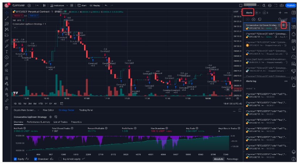
Task: Edit the Consecutive Up/Down Strategy alert
Action: [x=284, y=25]
